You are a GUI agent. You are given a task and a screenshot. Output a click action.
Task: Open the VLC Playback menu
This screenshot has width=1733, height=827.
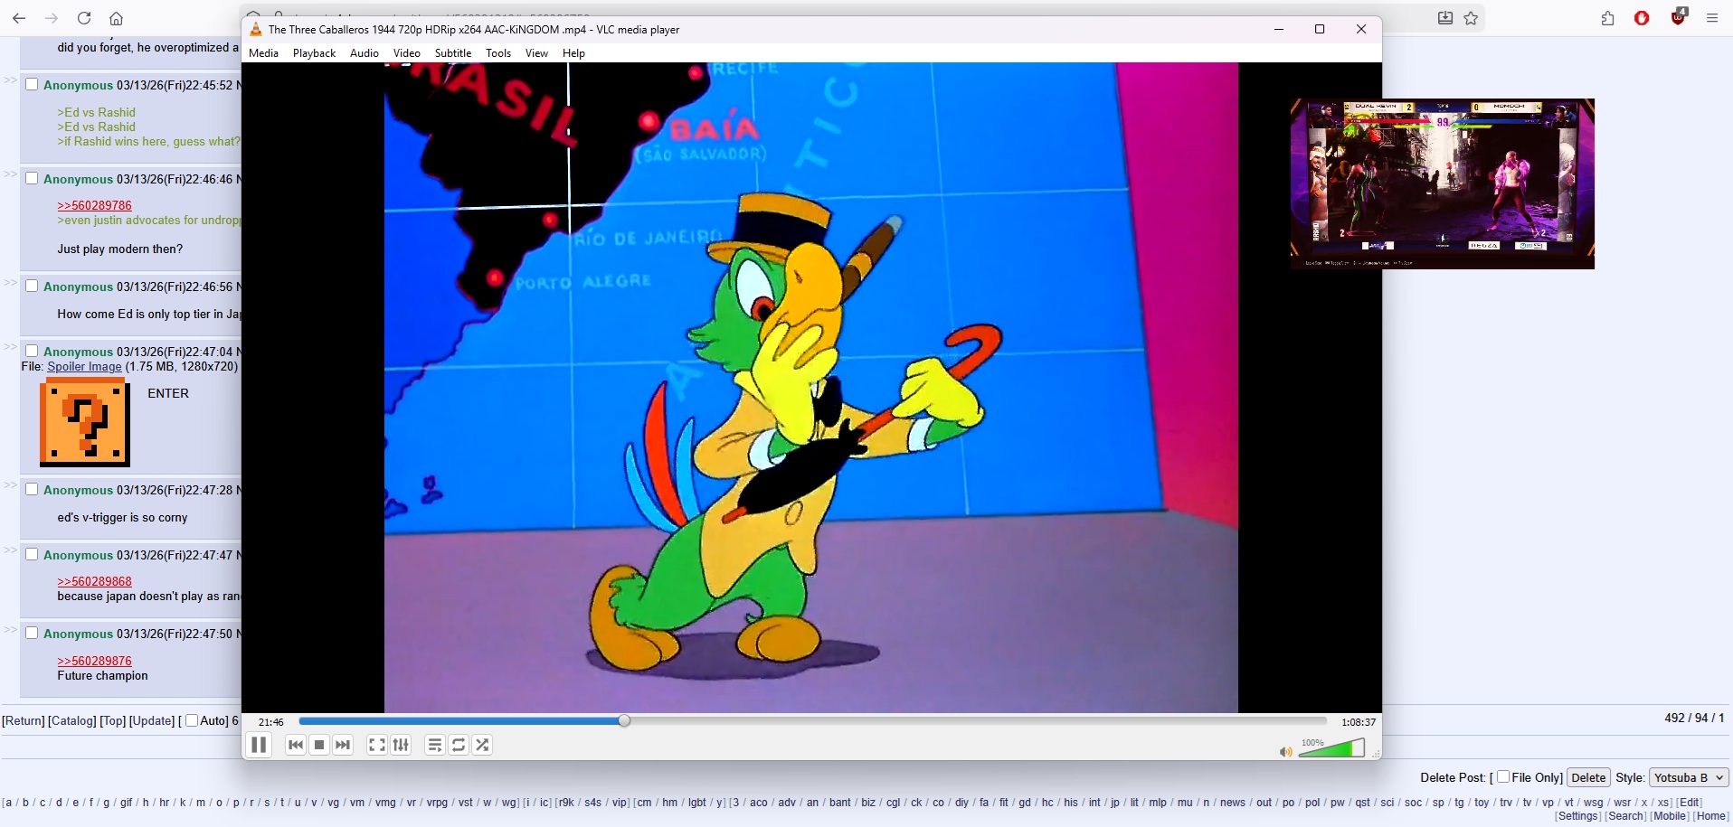(x=314, y=53)
